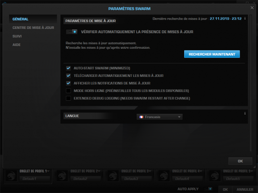Click the French flag icon in language box

pyautogui.click(x=141, y=117)
